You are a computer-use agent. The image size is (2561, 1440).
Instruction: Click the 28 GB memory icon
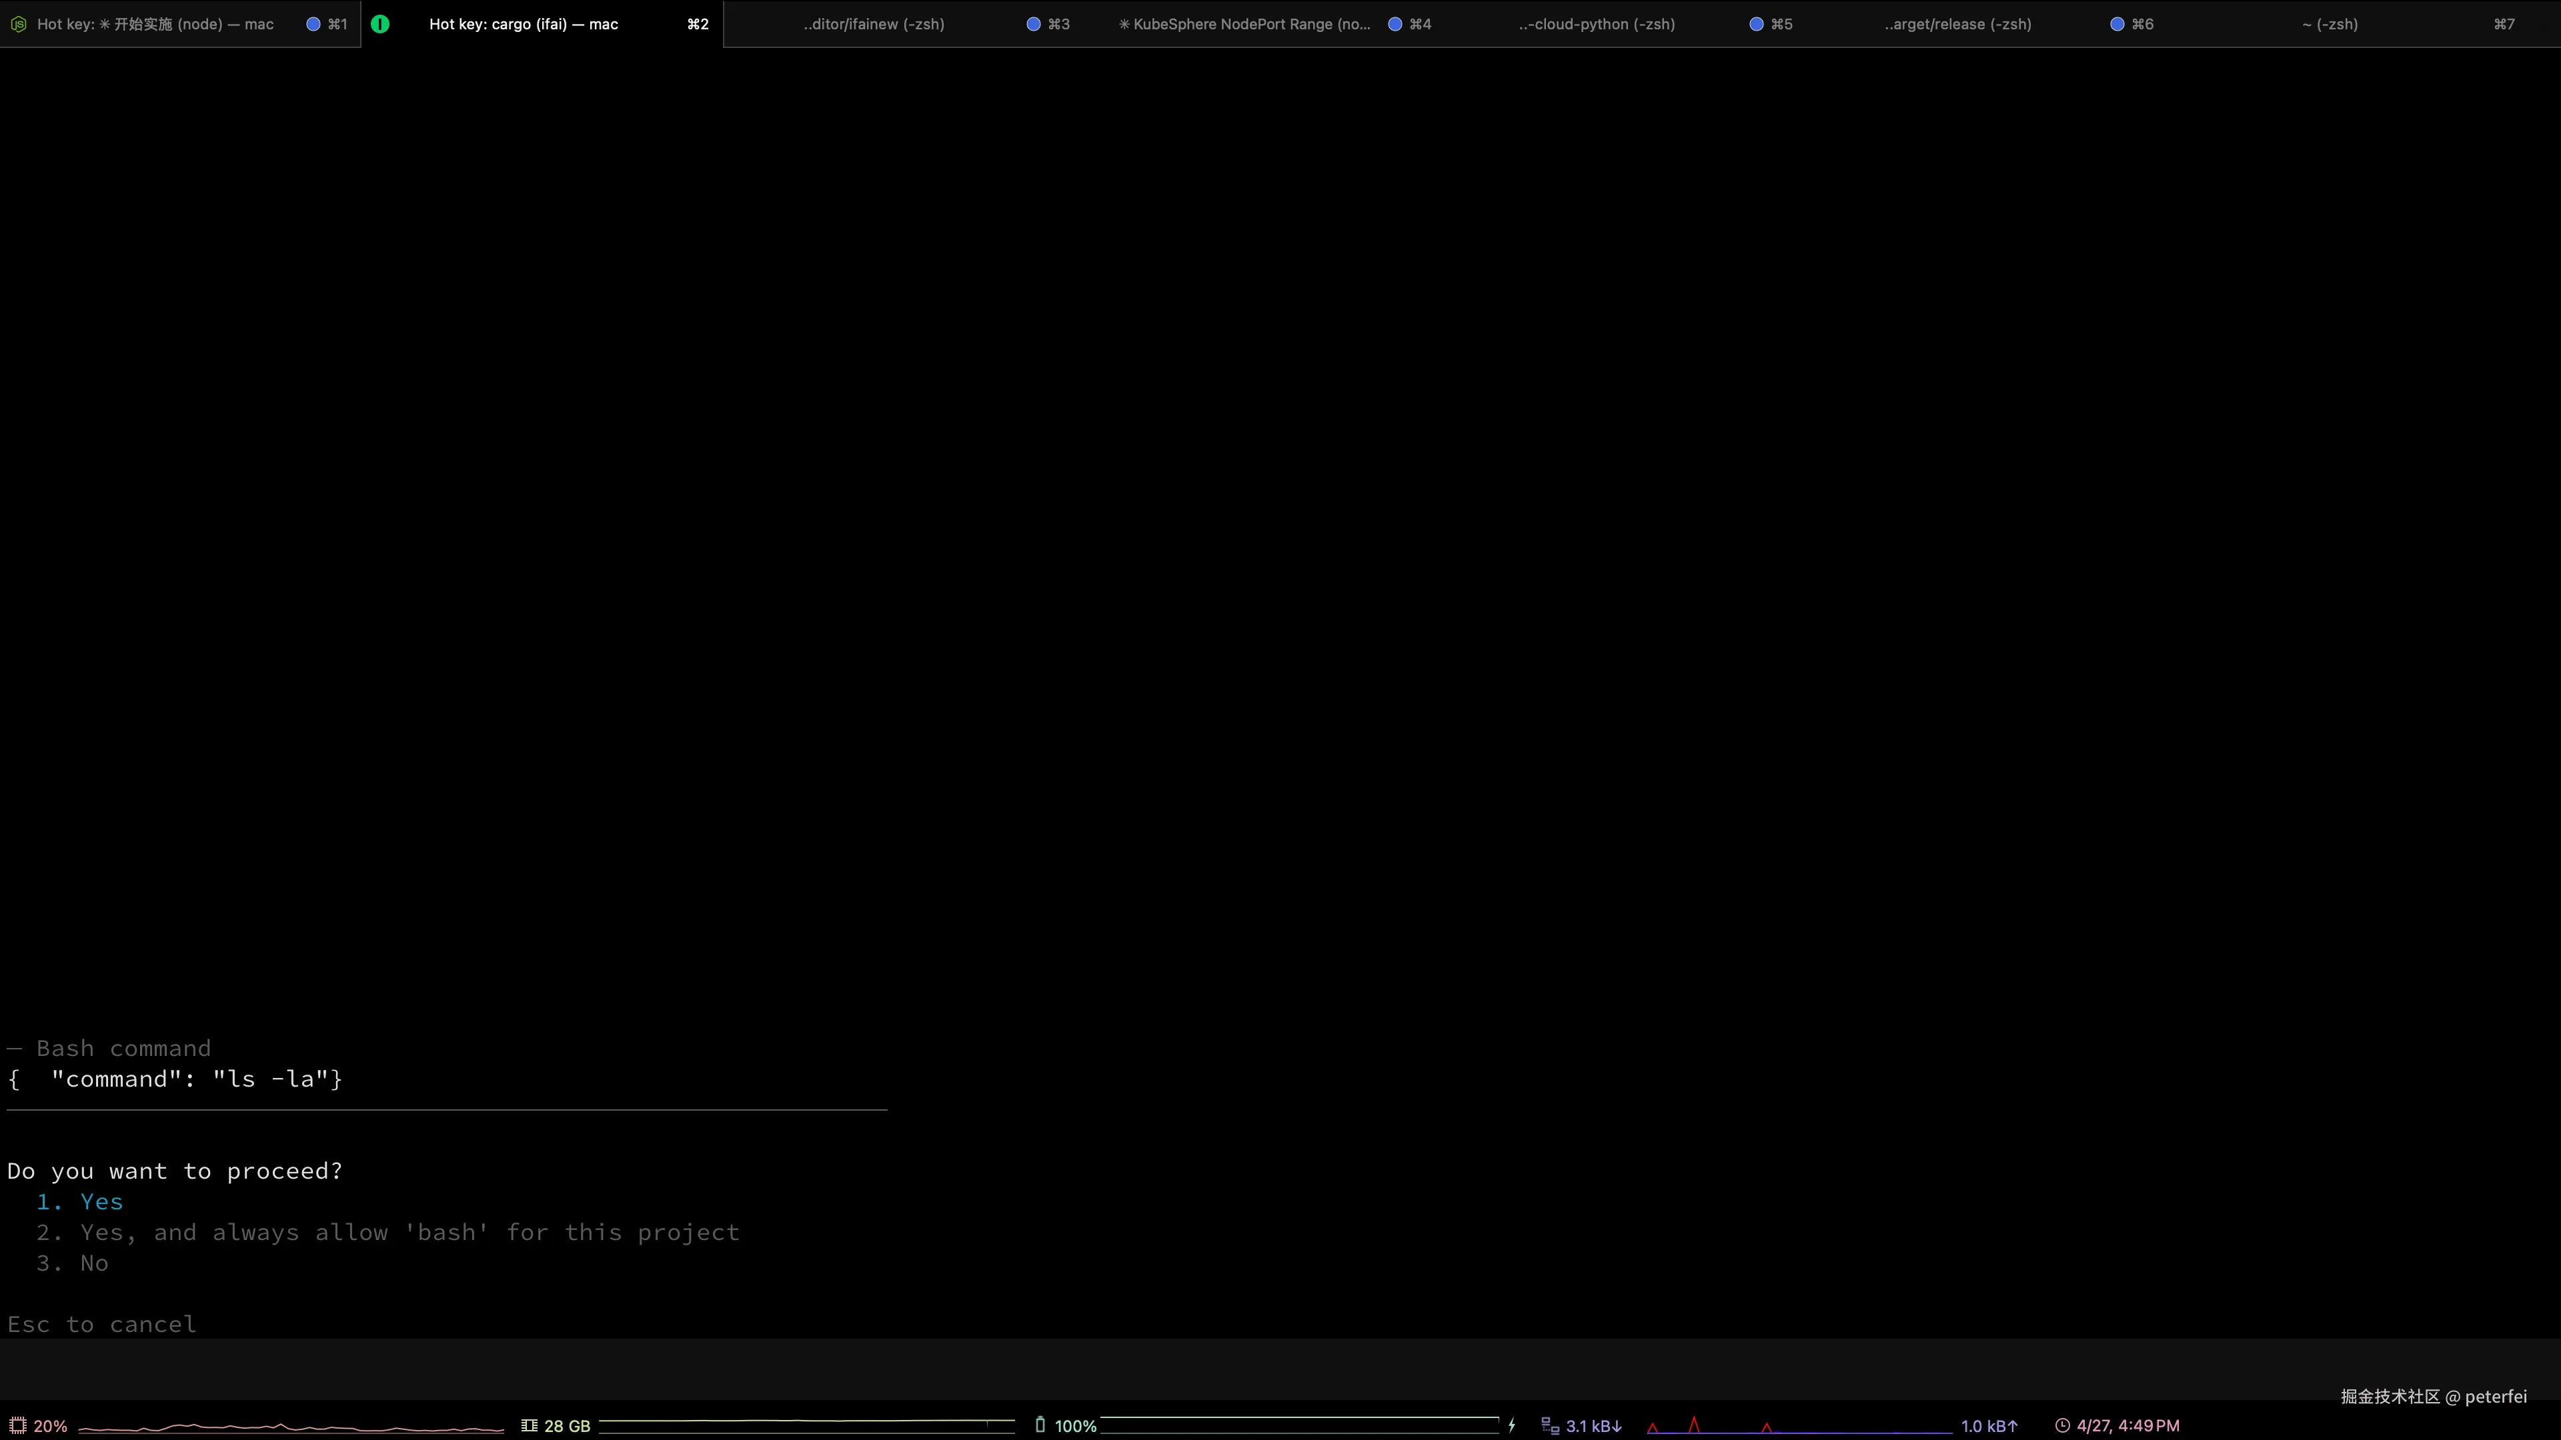529,1425
